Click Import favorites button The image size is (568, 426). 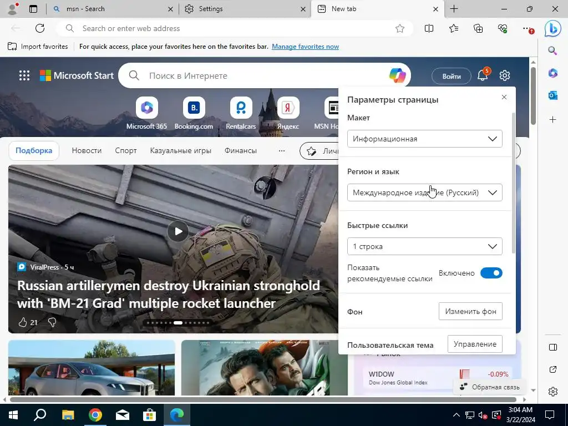point(38,47)
